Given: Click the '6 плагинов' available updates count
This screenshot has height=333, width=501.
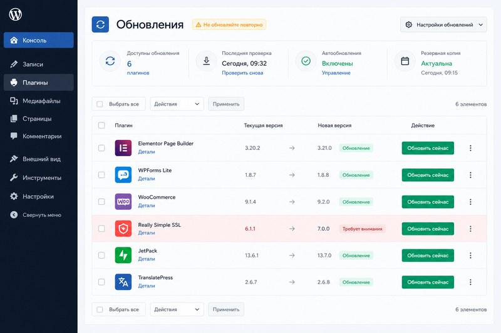Looking at the screenshot, I should 138,68.
